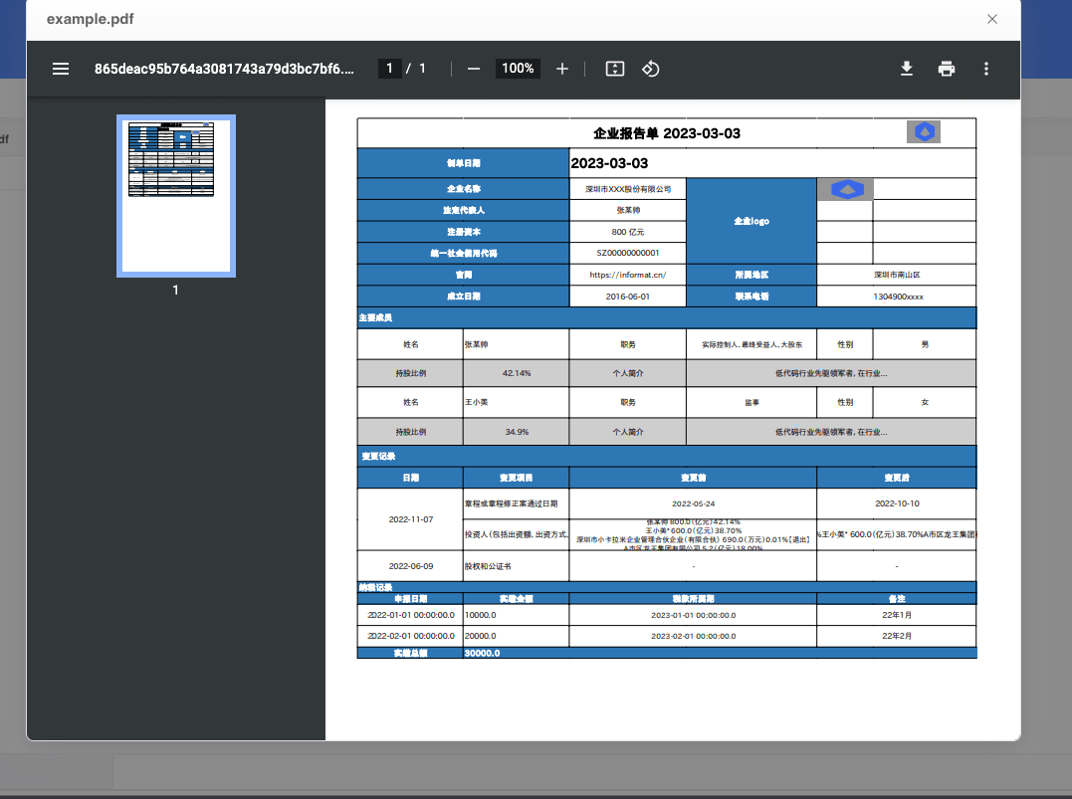
Task: Click the 企业logo blue cell
Action: point(750,221)
